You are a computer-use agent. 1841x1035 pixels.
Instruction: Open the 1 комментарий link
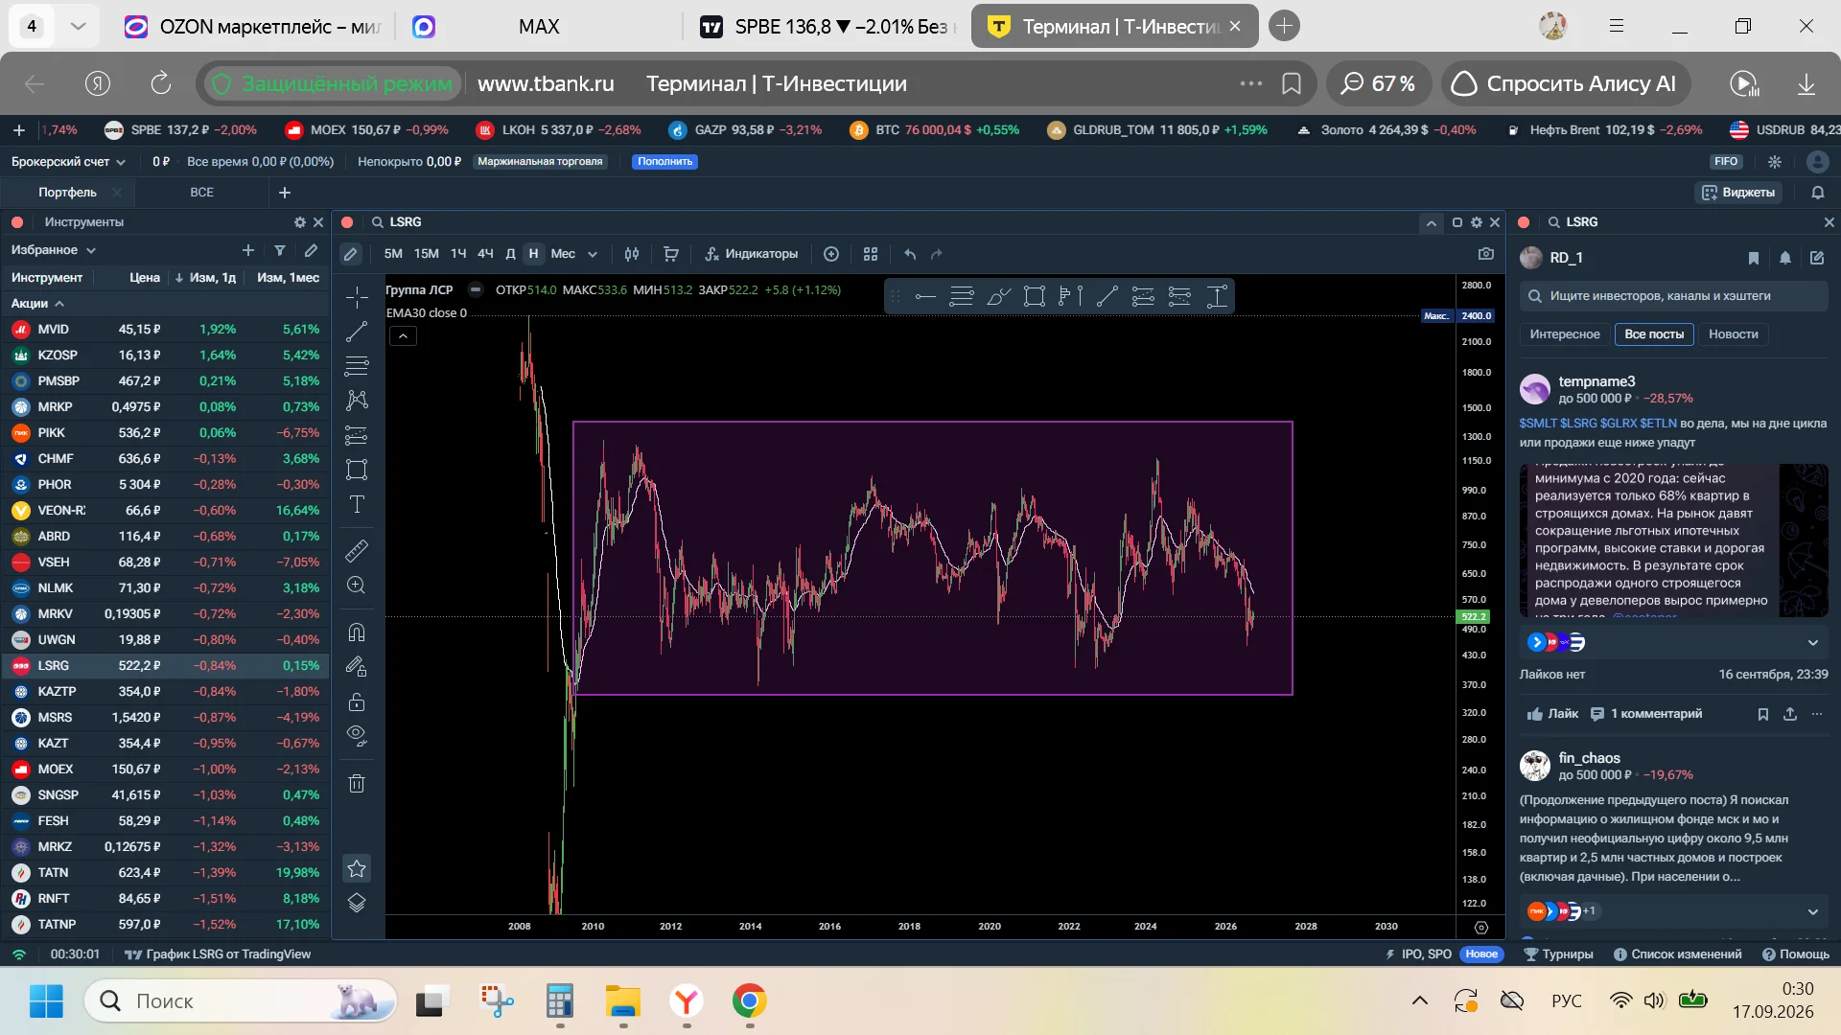point(1646,714)
